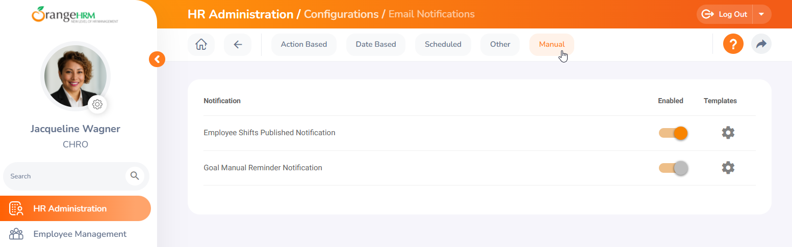Collapse the sidebar with the orange chevron

(x=157, y=59)
